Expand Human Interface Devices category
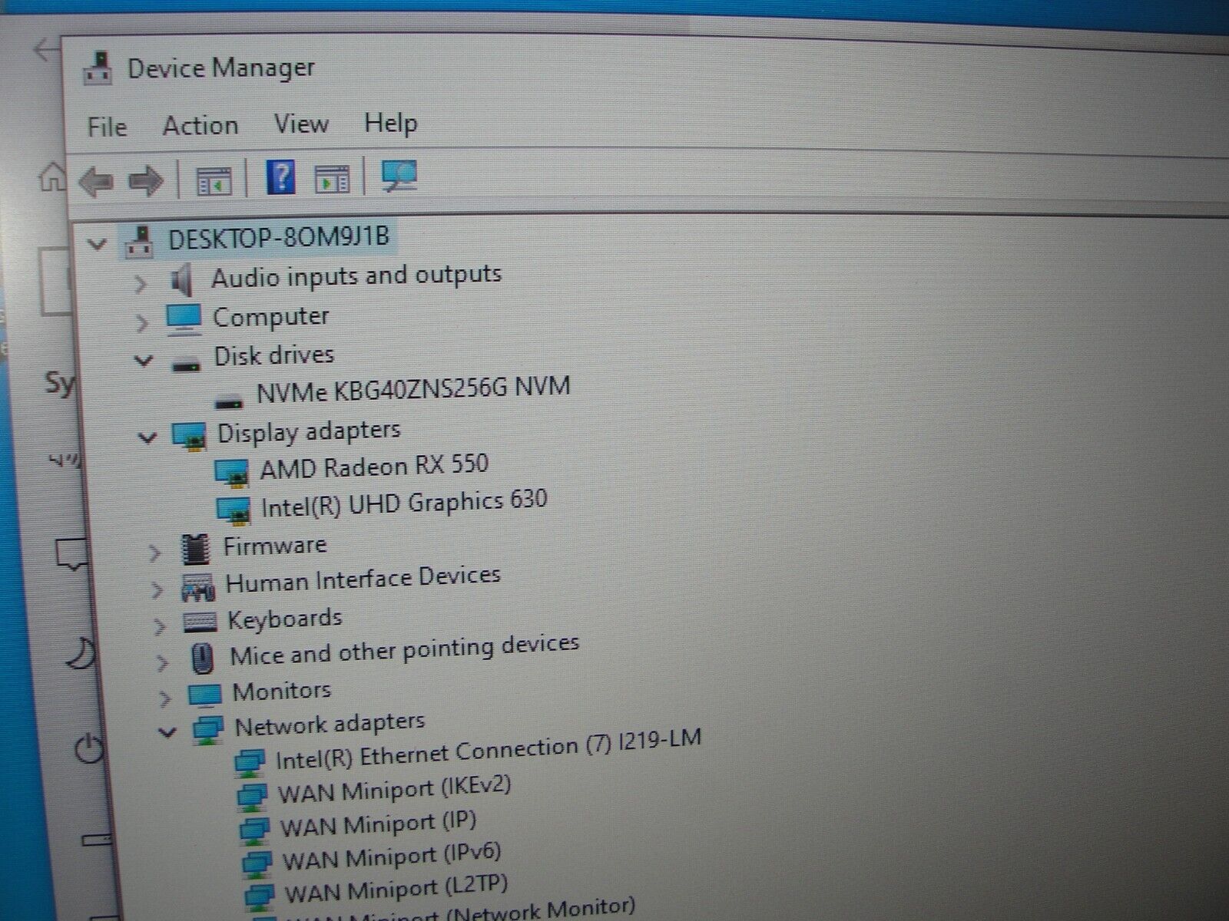The image size is (1229, 921). (157, 590)
